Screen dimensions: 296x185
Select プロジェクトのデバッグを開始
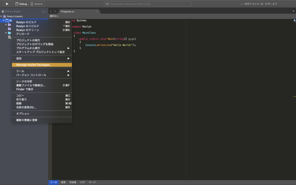click(42, 44)
